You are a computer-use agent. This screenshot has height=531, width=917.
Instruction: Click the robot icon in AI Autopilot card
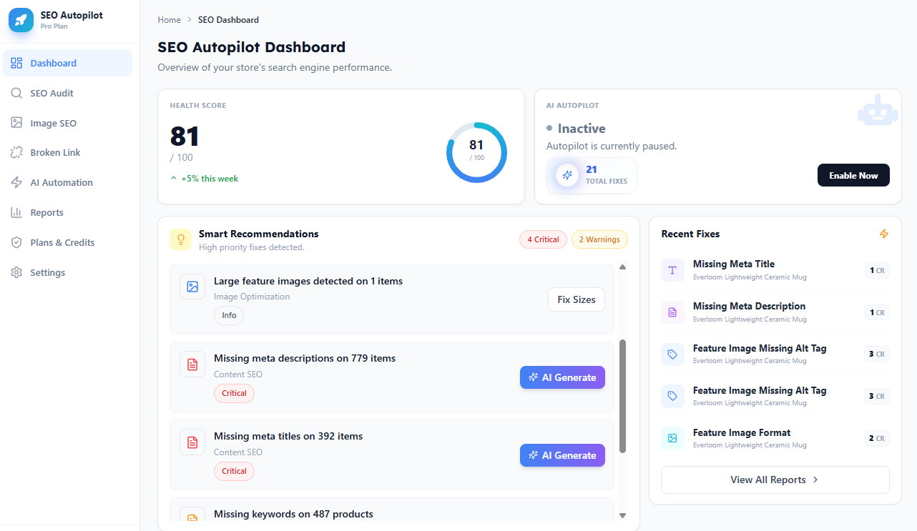click(877, 111)
